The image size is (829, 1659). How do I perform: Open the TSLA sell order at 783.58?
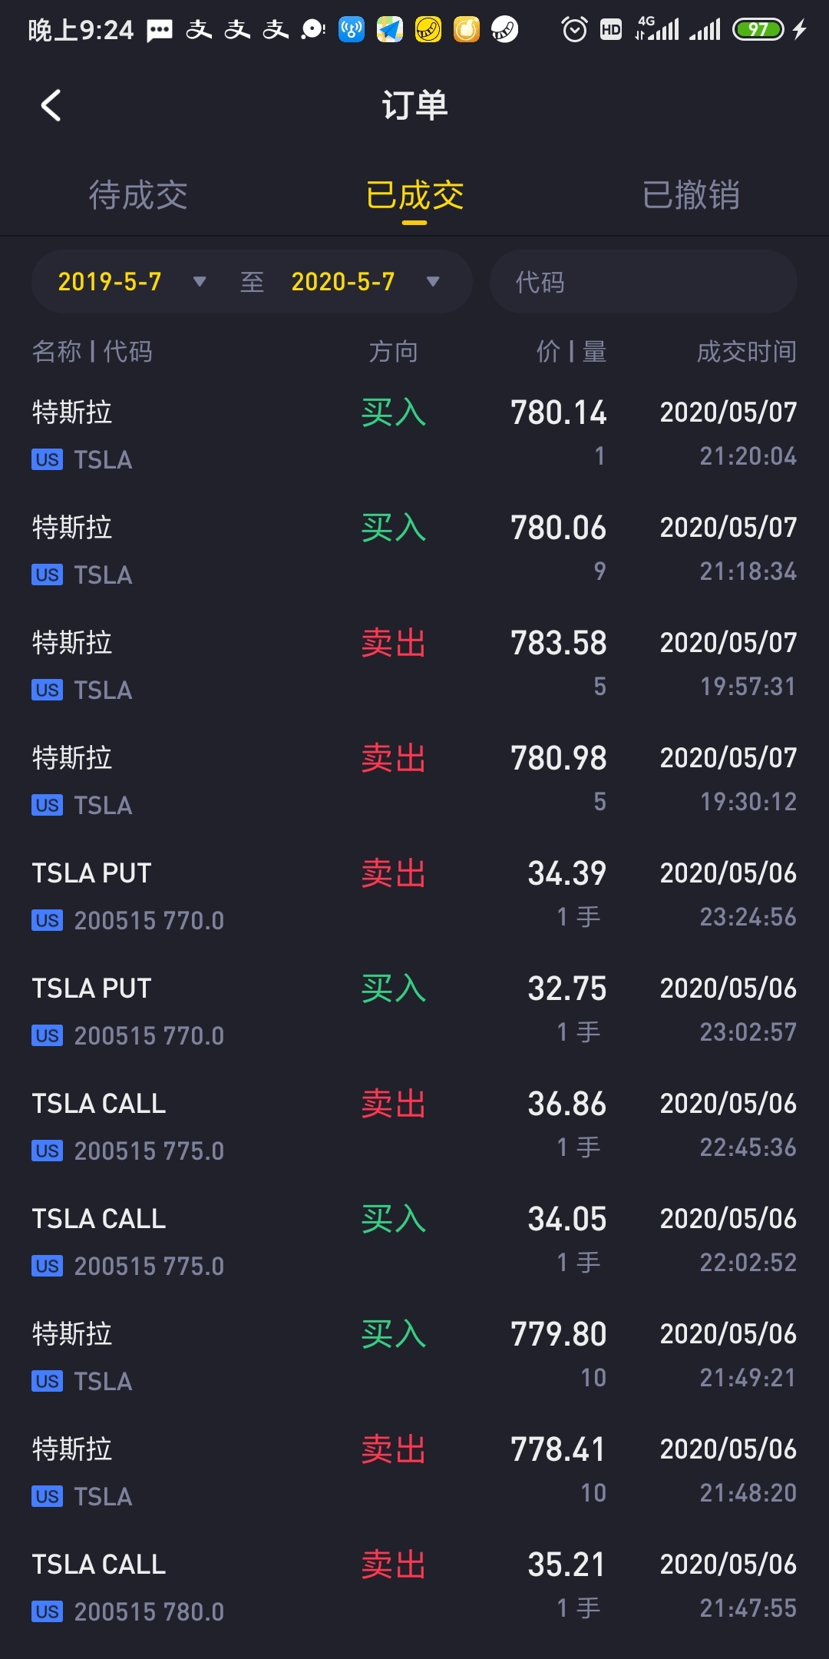click(x=414, y=664)
